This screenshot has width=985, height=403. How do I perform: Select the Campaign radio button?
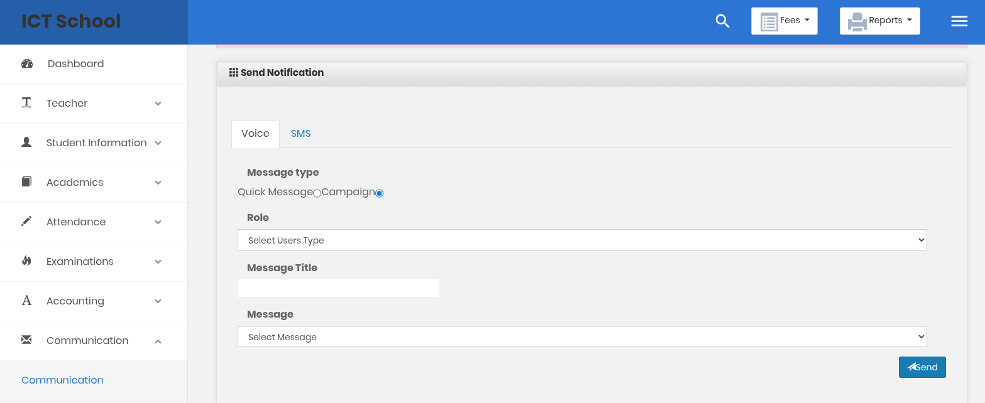click(379, 193)
